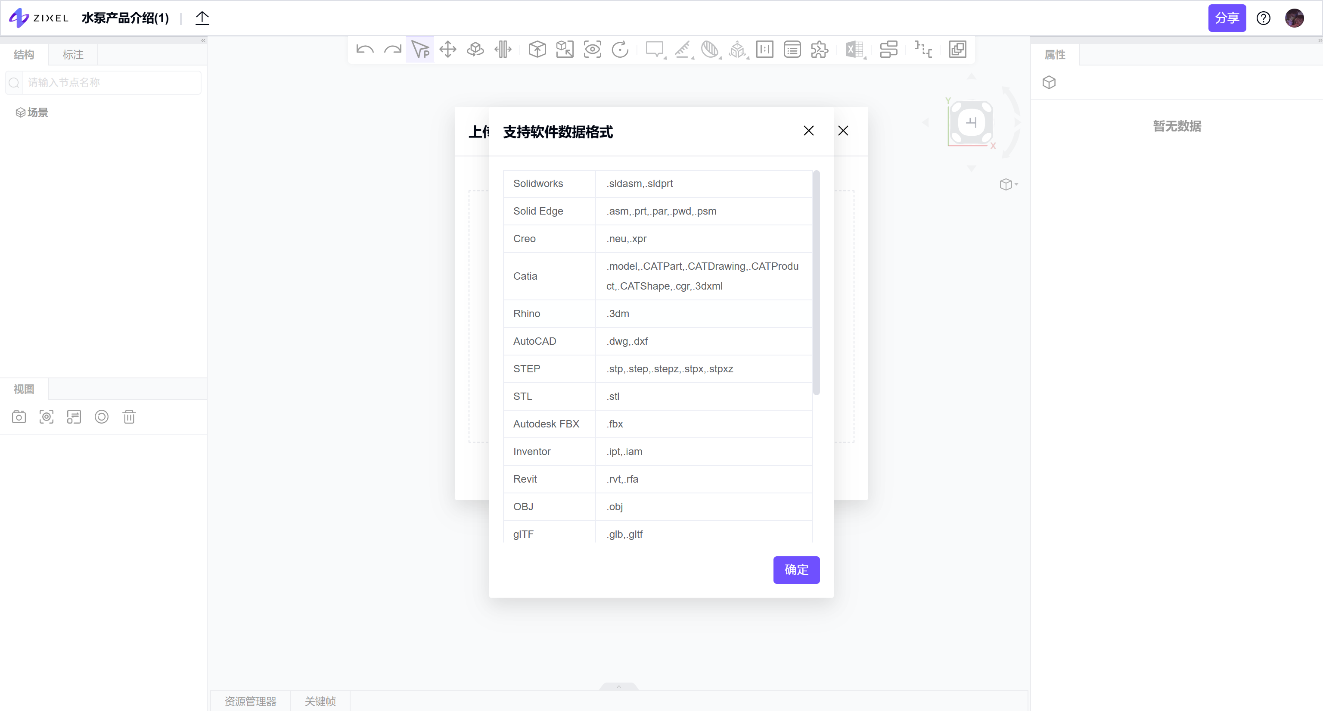The height and width of the screenshot is (711, 1323).
Task: Open the 资源管理器 tab
Action: pos(250,701)
